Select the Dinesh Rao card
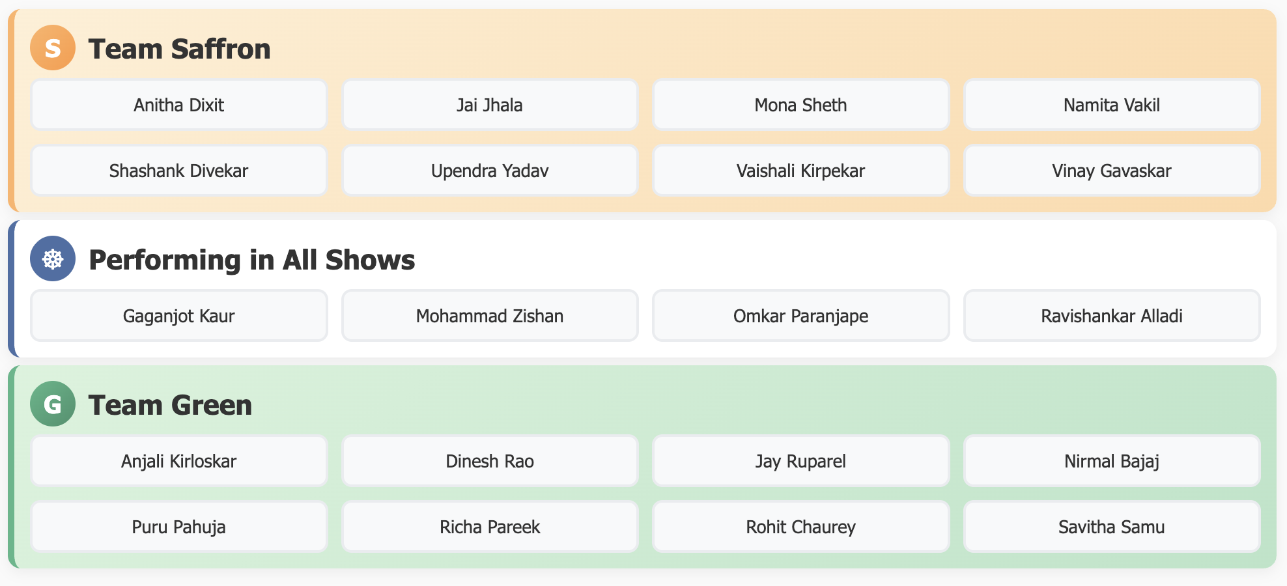The image size is (1287, 586). (x=490, y=461)
